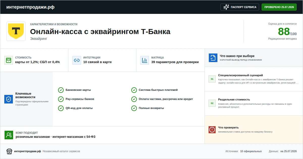Click the text 10 связей в карте

click(x=97, y=62)
